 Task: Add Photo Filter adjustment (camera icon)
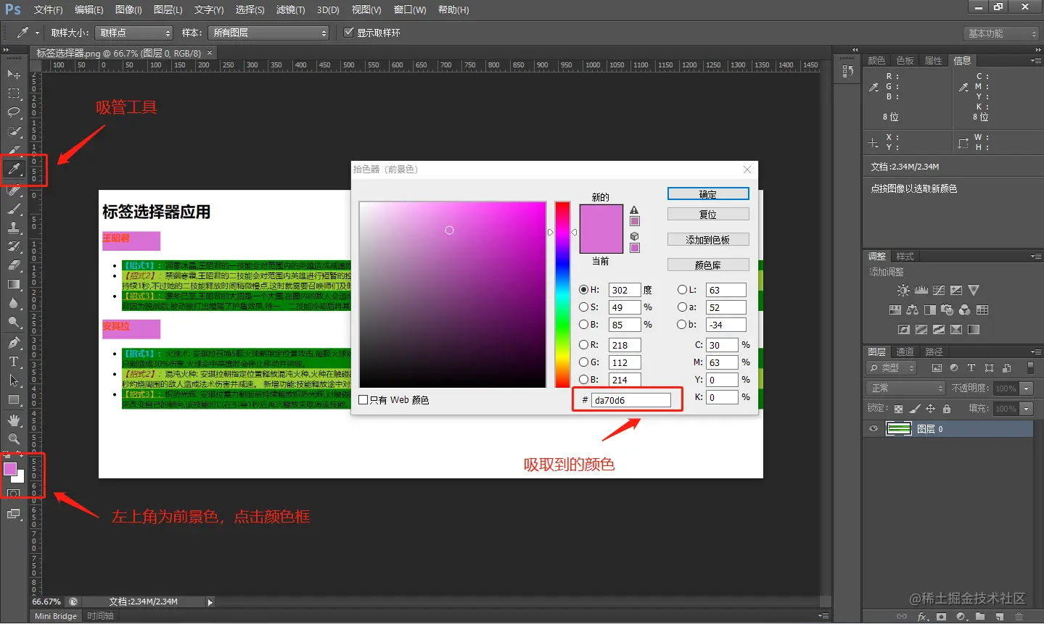(x=948, y=309)
